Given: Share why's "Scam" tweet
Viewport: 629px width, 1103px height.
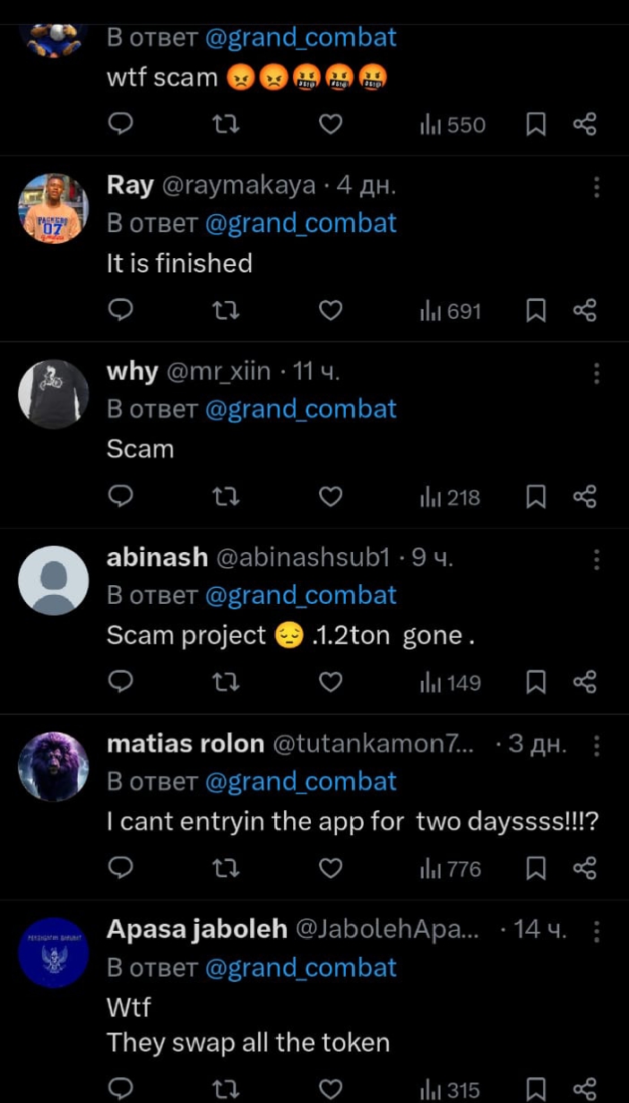Looking at the screenshot, I should pos(584,496).
